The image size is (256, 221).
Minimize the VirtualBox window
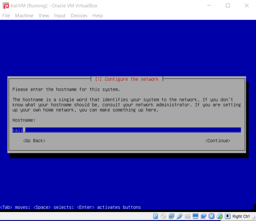(x=209, y=6)
